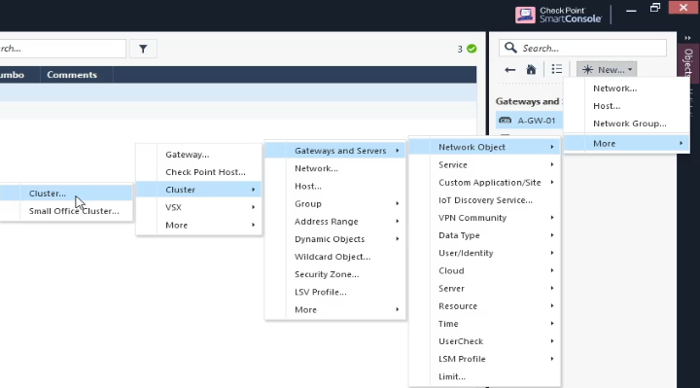This screenshot has height=388, width=700.
Task: Open More below LSV Profile
Action: [334, 309]
